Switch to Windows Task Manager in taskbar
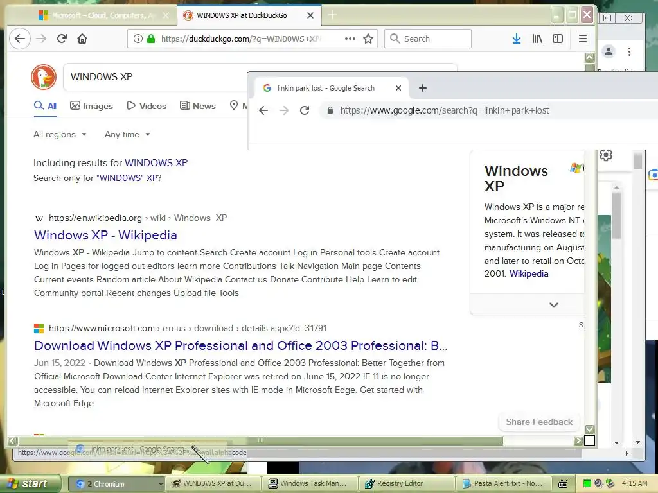 [310, 484]
